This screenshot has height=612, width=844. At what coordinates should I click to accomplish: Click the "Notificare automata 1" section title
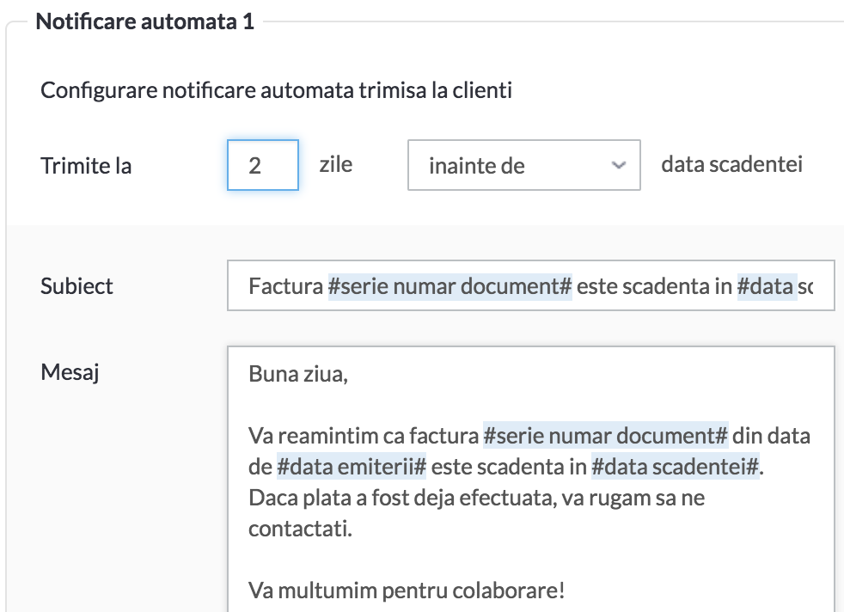tap(144, 21)
